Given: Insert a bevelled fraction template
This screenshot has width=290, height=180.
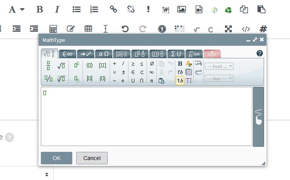Looking at the screenshot, I should (x=48, y=79).
